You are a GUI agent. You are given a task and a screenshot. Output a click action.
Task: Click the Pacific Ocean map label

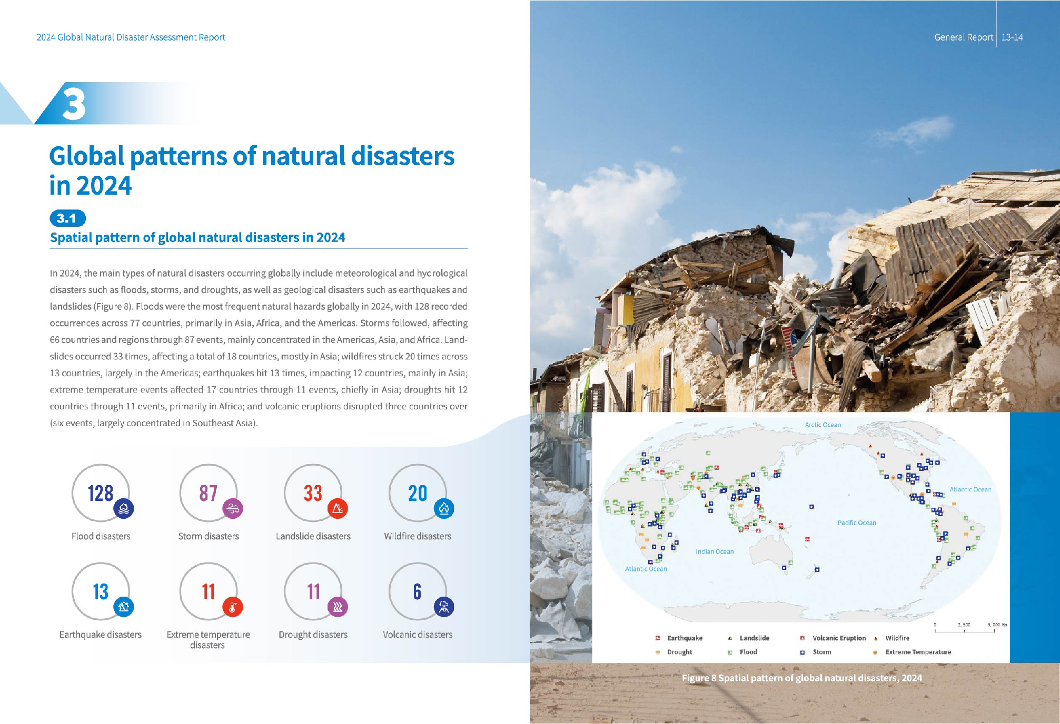(857, 523)
